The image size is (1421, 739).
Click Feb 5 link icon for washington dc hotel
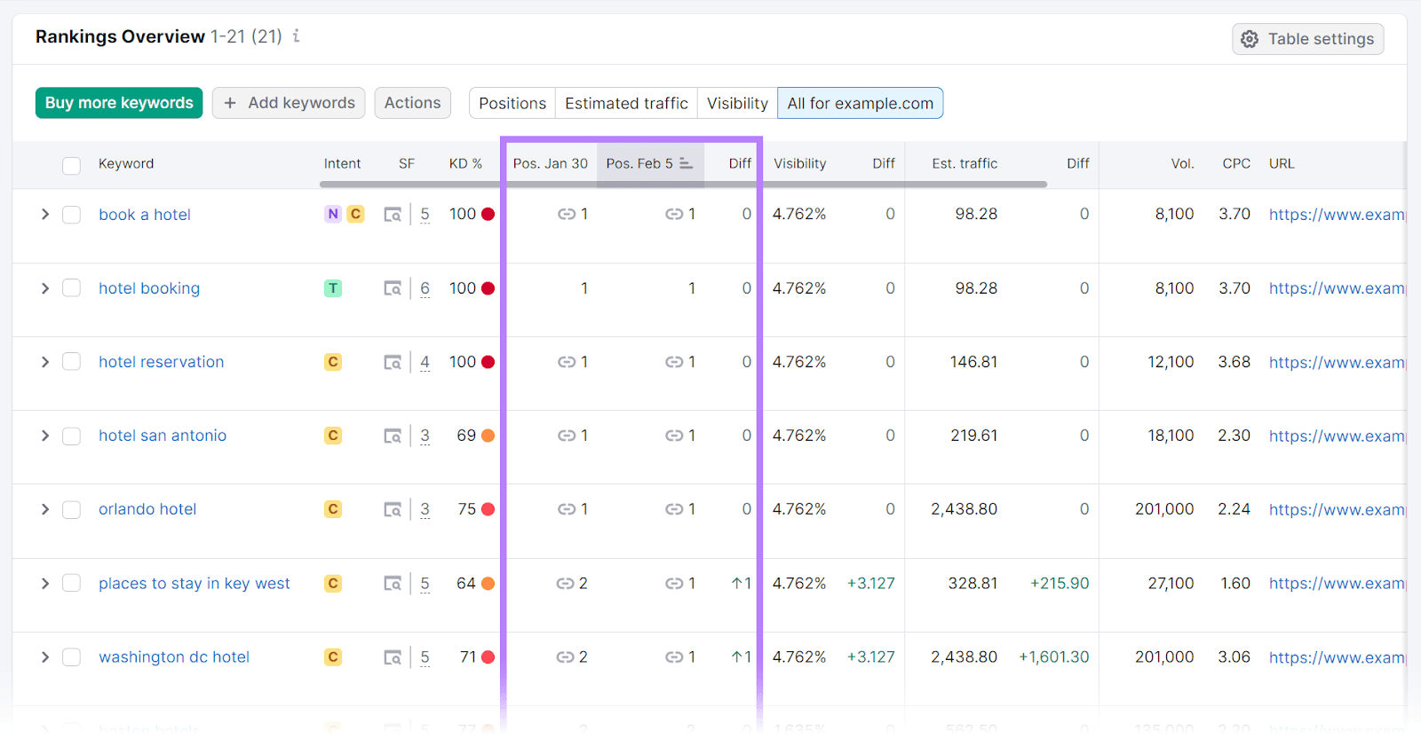pos(674,657)
